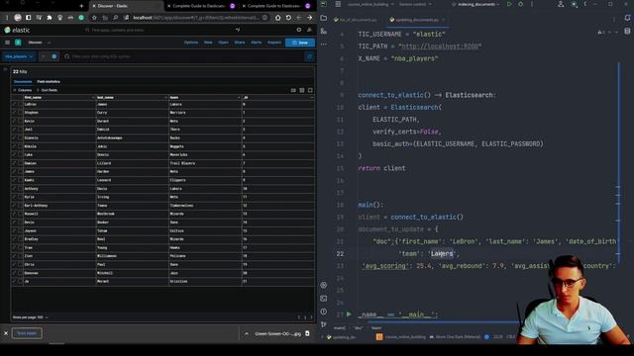Open the Structure tool icon in PyCharm sidebar
This screenshot has height=356, width=634.
pos(324,31)
